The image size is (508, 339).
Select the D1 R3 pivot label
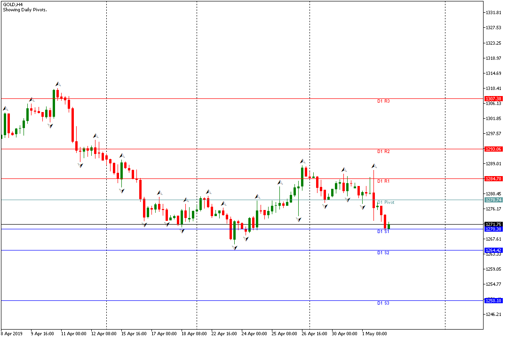[383, 101]
